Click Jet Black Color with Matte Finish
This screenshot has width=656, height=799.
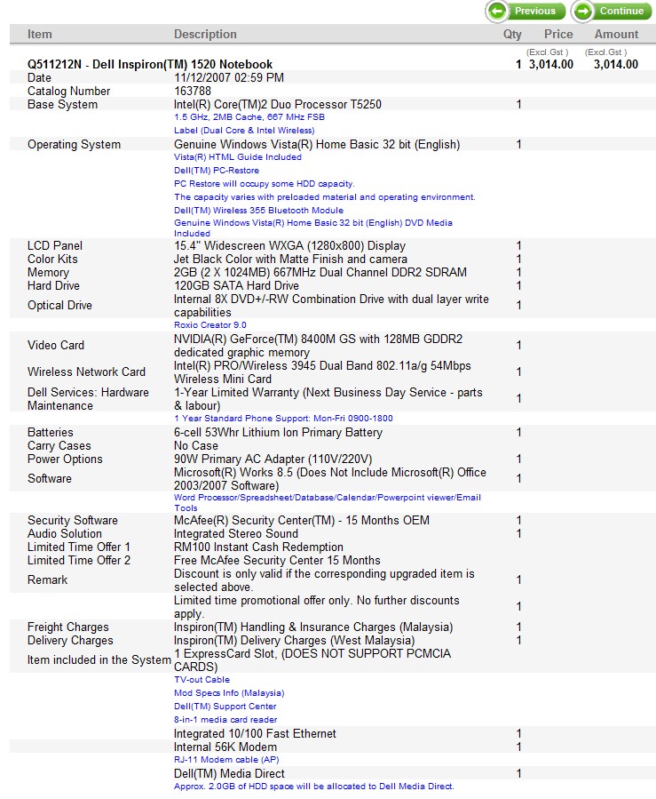[x=290, y=259]
